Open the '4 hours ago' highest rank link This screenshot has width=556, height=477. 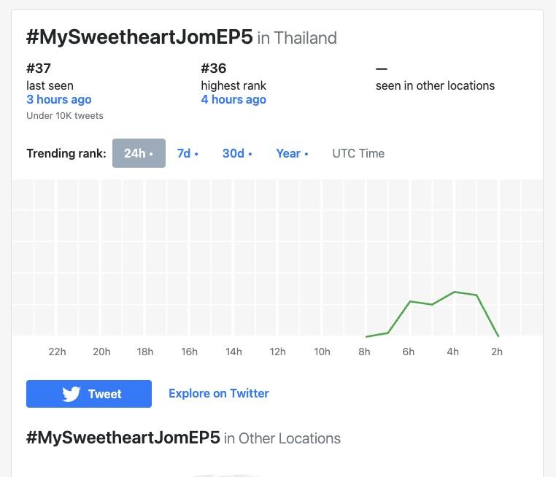[233, 100]
